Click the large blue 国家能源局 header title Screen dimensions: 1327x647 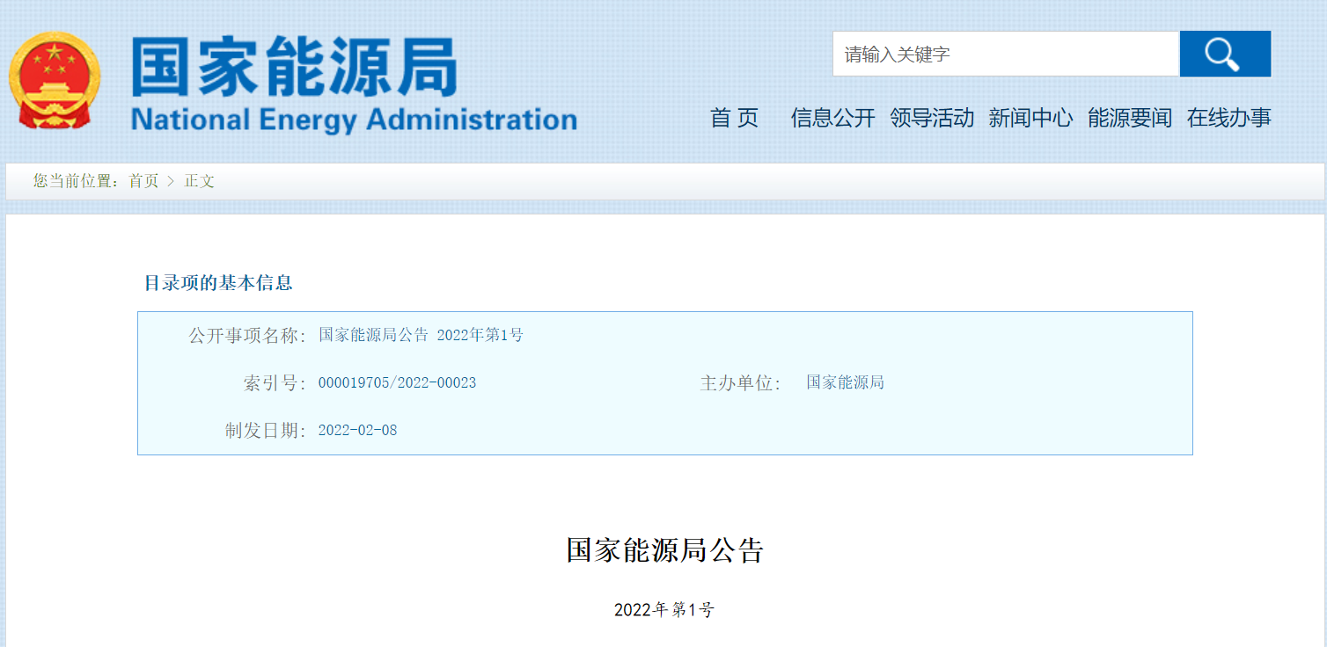click(295, 68)
